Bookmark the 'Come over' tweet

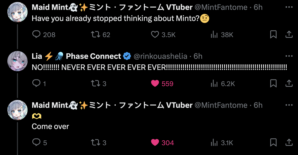click(x=273, y=143)
